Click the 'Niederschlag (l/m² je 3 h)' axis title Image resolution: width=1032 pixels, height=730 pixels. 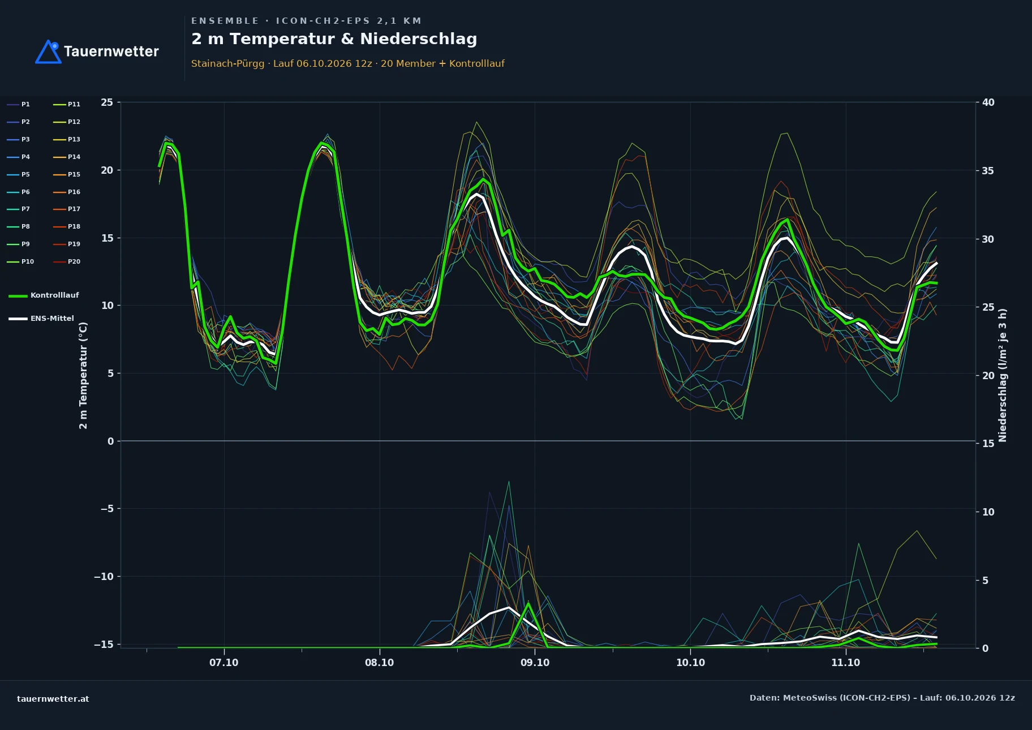tap(1003, 375)
